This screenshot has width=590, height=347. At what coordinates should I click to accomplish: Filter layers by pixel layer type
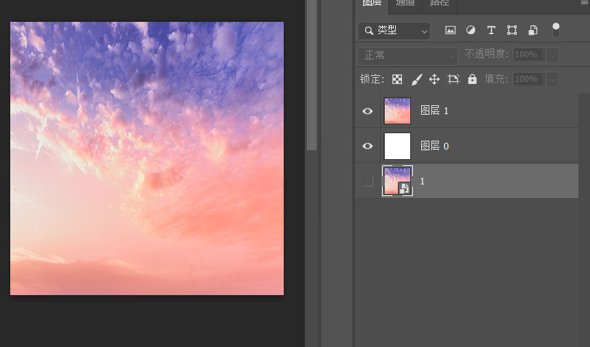click(450, 30)
